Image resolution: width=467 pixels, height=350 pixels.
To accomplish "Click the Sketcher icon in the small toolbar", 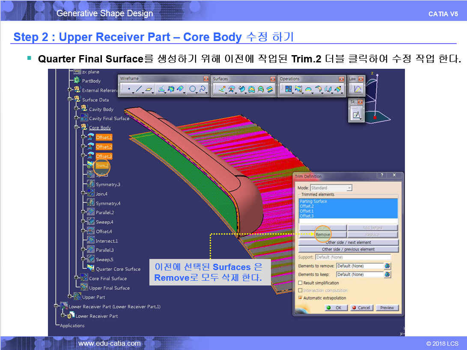I will tap(356, 114).
